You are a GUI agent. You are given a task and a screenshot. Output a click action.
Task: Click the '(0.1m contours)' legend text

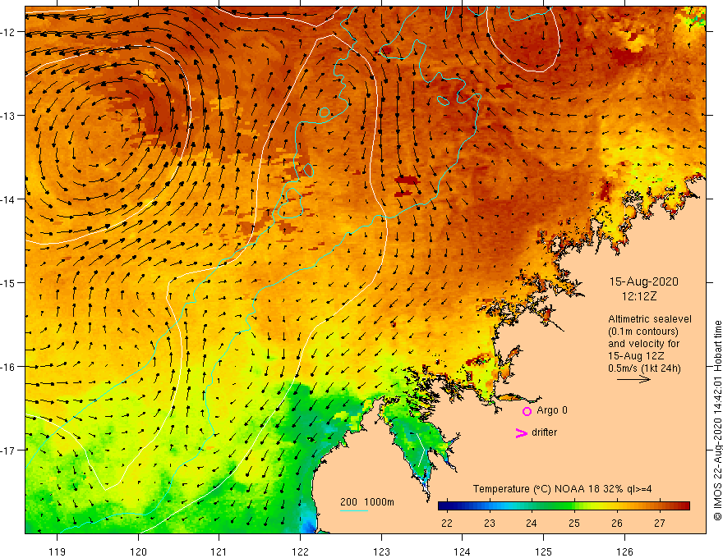(x=642, y=332)
